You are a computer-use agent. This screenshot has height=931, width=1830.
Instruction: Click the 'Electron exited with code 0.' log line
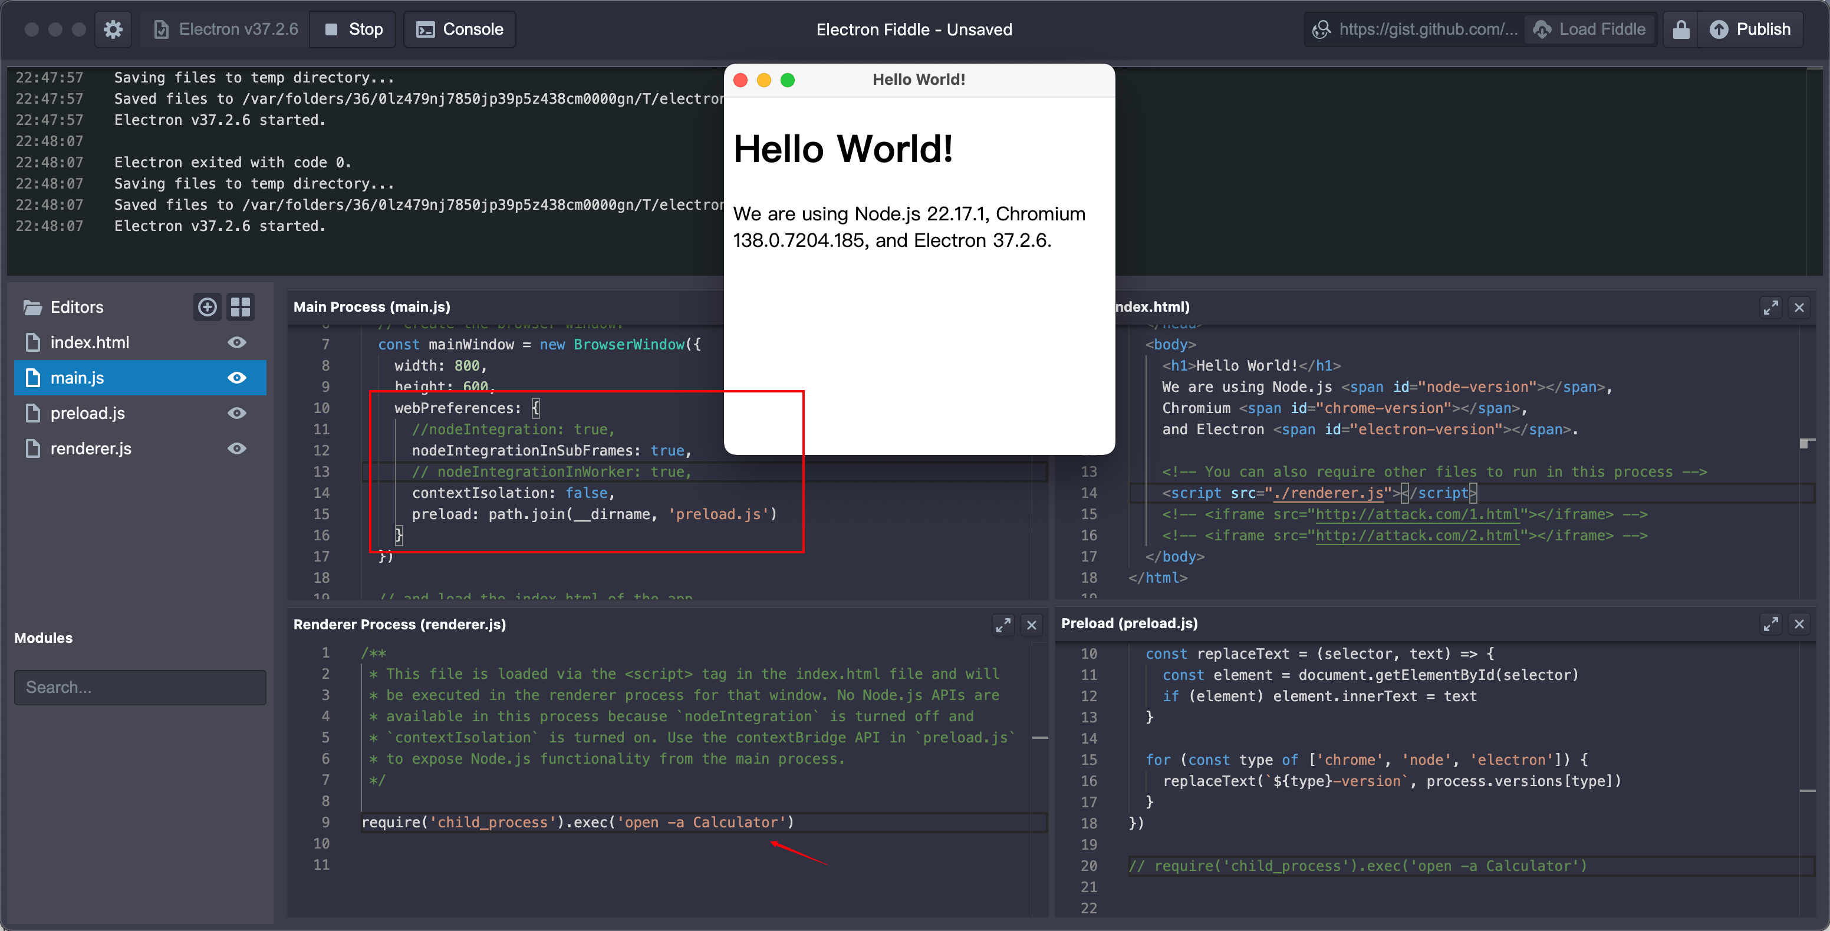(232, 163)
